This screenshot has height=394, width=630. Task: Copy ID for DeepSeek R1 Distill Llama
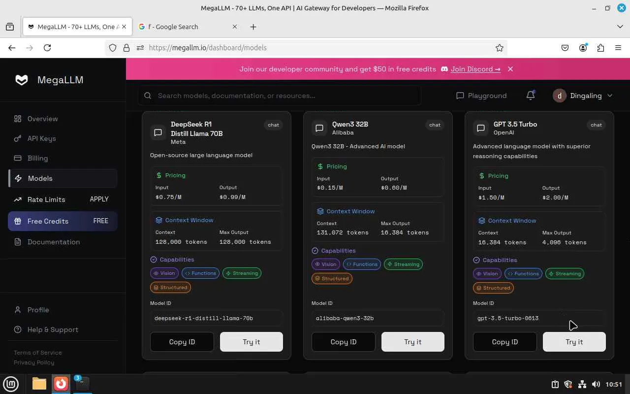pos(182,342)
